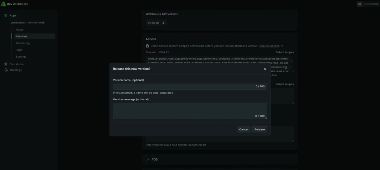
Task: Click the external-link icon beside Docs
Action: (168, 52)
